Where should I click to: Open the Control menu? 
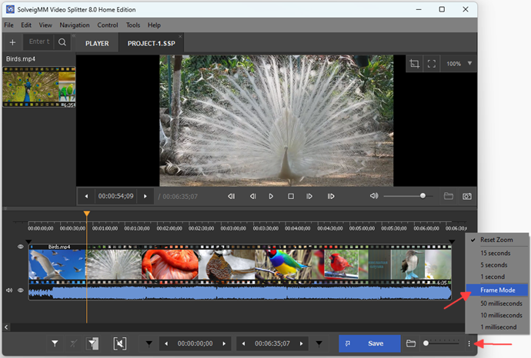108,25
